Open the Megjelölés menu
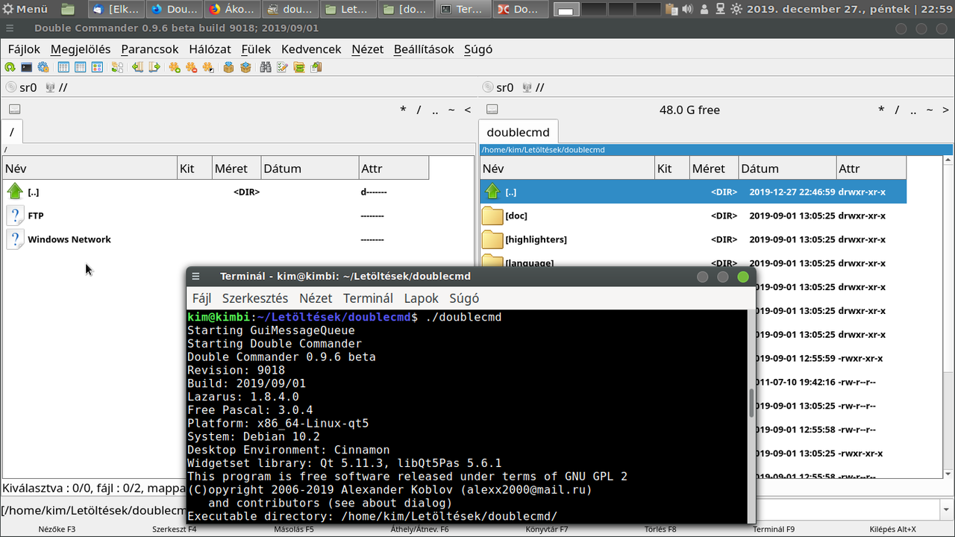This screenshot has height=537, width=955. pos(81,49)
